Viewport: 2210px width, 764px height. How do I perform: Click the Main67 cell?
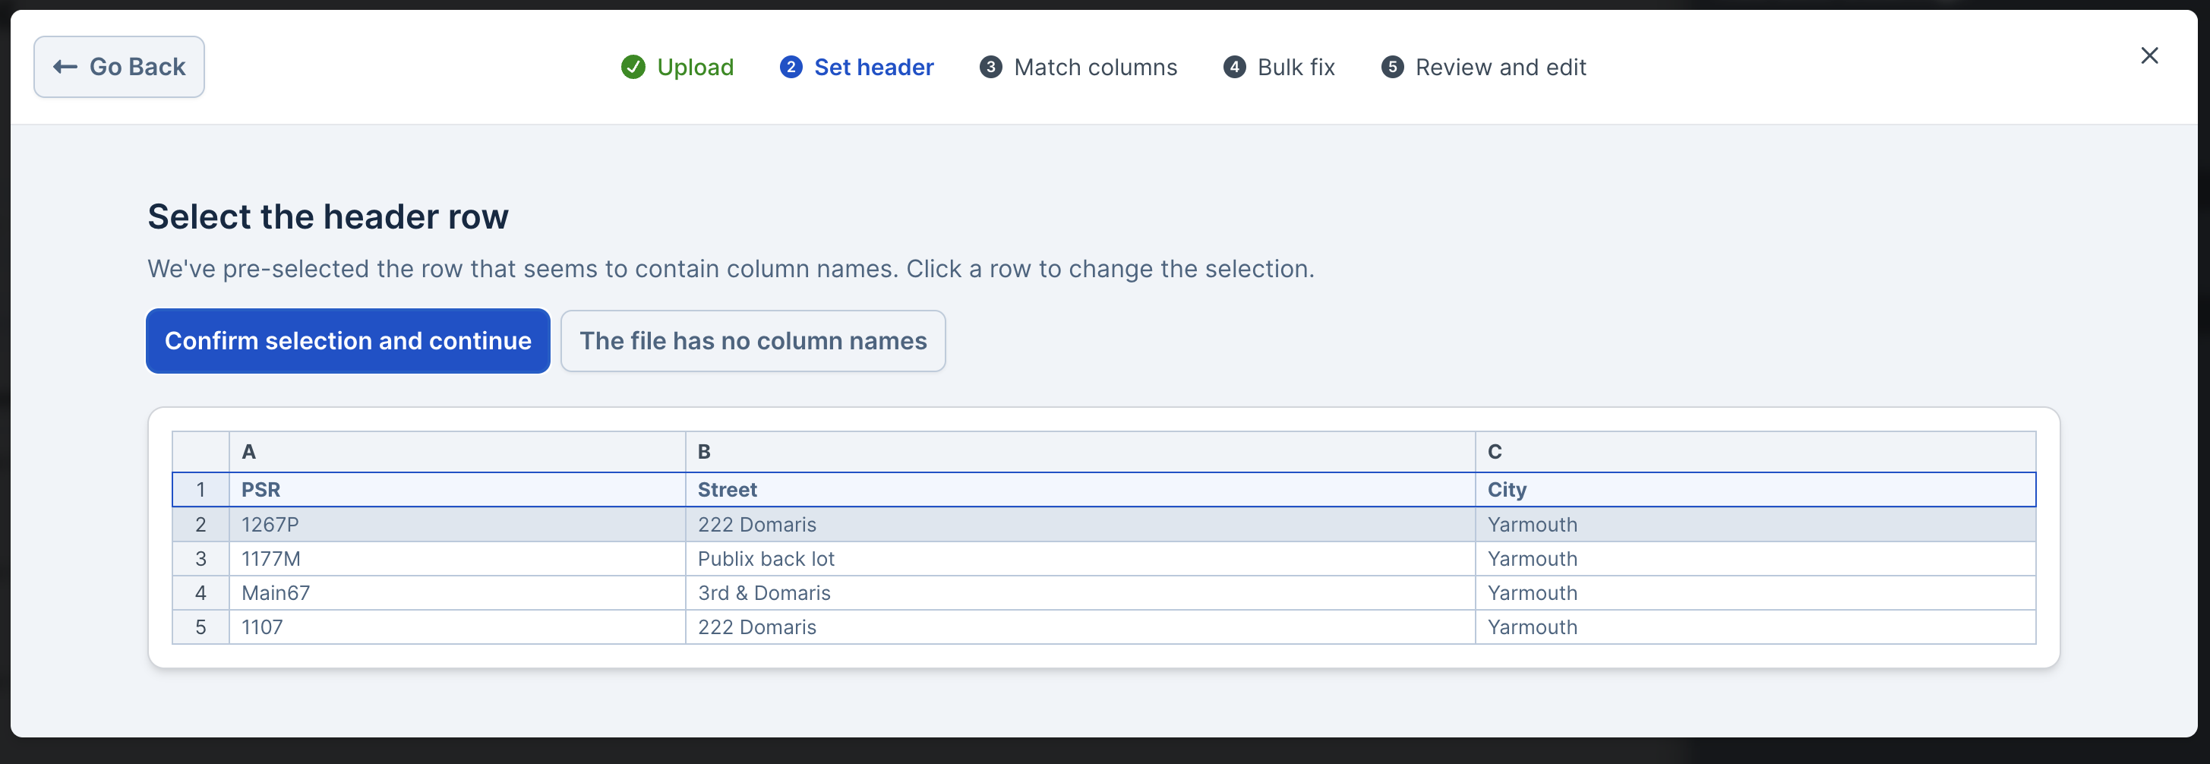[x=457, y=593]
